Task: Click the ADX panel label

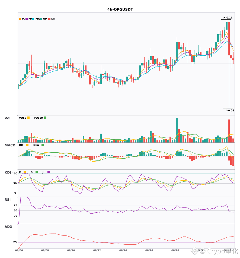Action: tap(8, 227)
